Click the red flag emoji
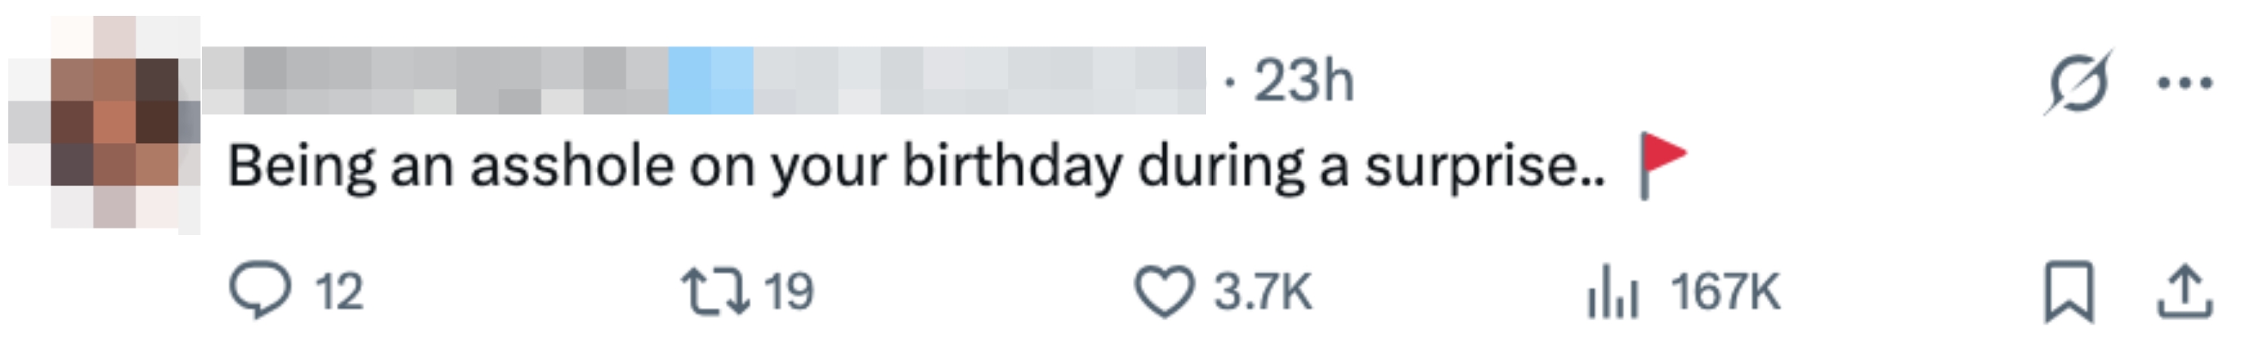Image resolution: width=2262 pixels, height=363 pixels. [1662, 164]
